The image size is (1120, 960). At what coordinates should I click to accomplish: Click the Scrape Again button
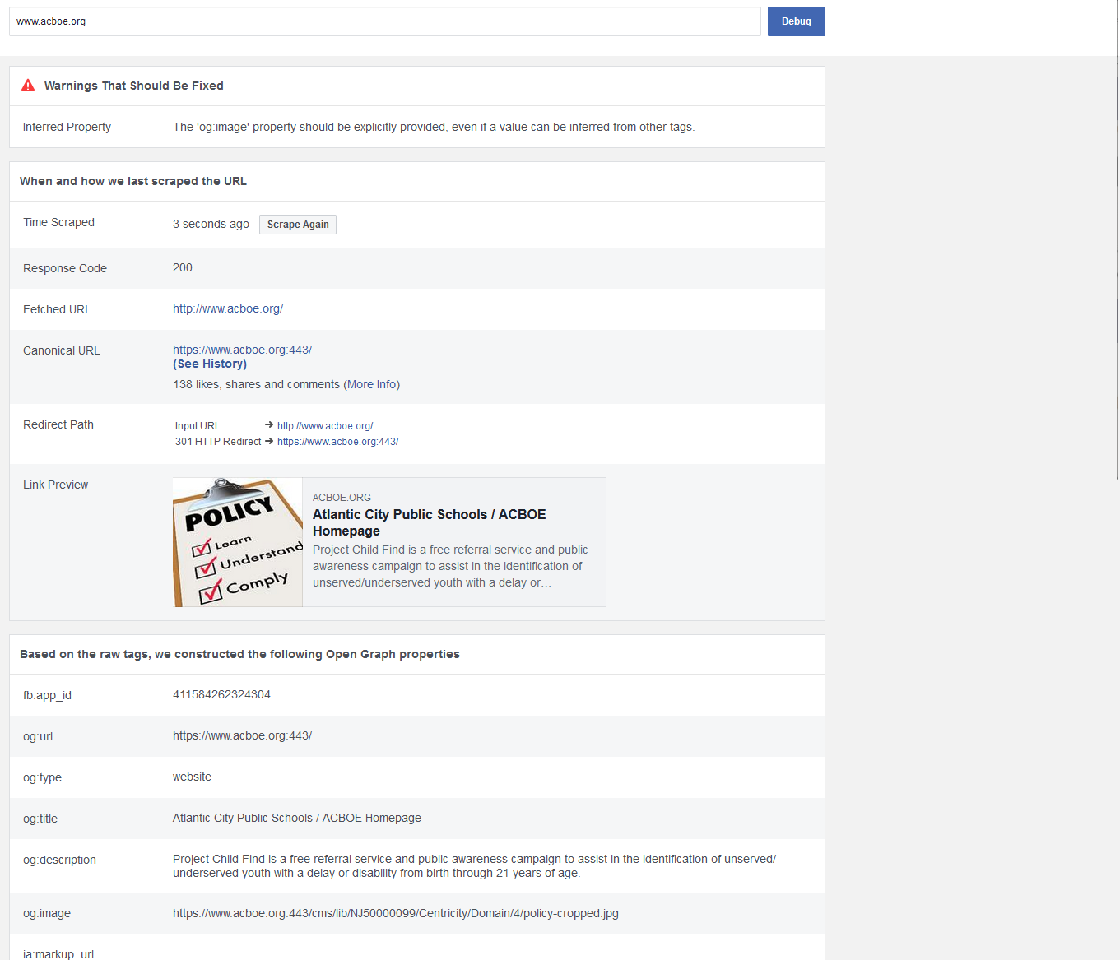pos(298,225)
